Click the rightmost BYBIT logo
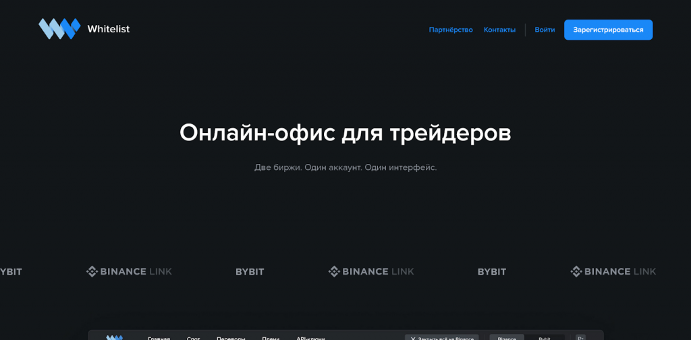691x340 pixels. coord(492,272)
